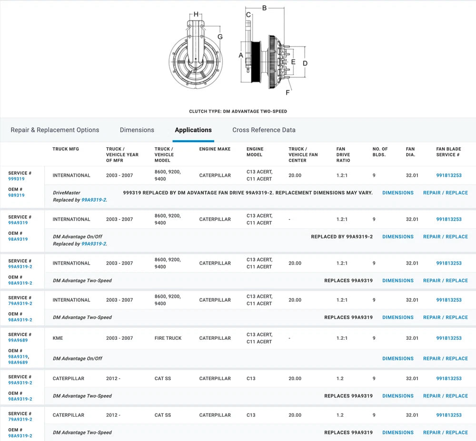Open the Repair & Replacement Options tab
The image size is (476, 441).
pos(55,130)
